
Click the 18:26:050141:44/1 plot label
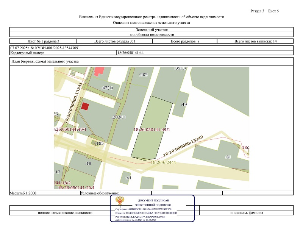[152, 130]
